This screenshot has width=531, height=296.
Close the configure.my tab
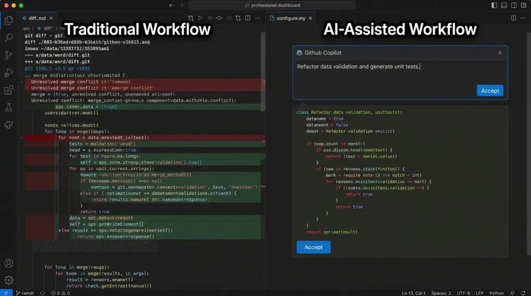coord(311,18)
